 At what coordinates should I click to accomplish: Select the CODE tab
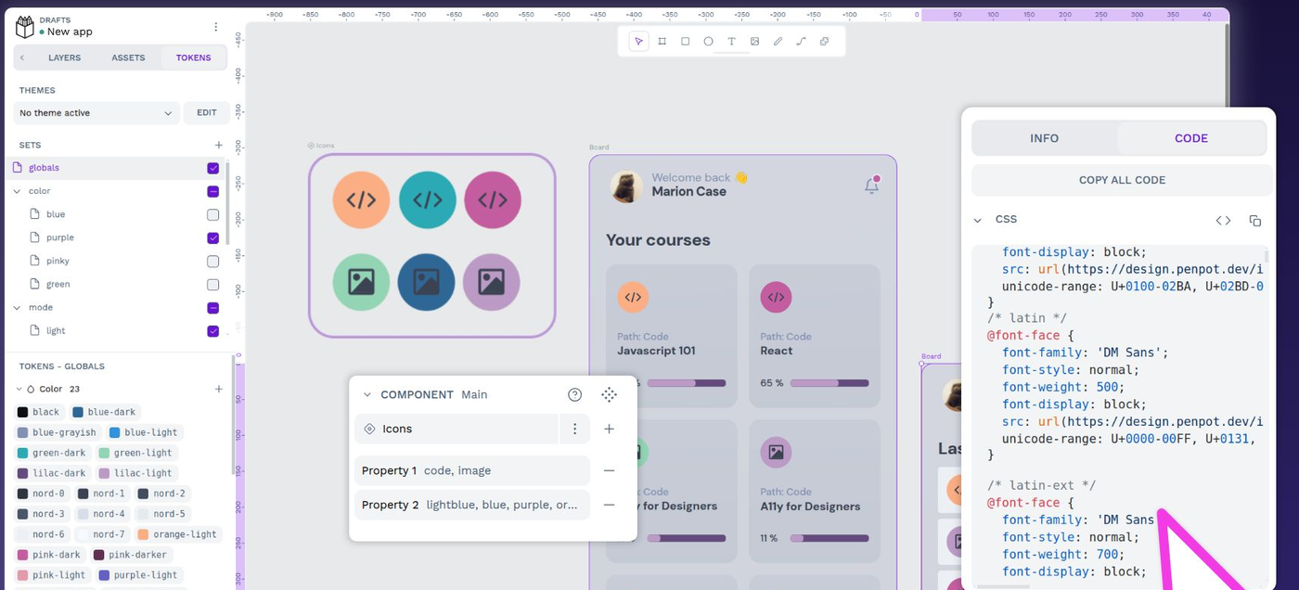[1191, 138]
